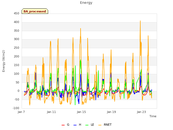Click the 150 y-axis tick label
Screen dimensions: 173x130
pos(16,65)
